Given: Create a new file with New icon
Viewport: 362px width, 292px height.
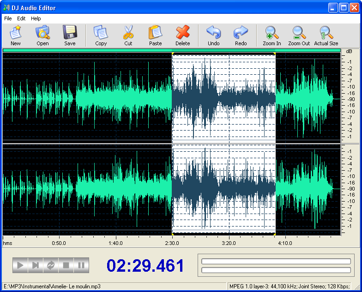Looking at the screenshot, I should (x=16, y=36).
